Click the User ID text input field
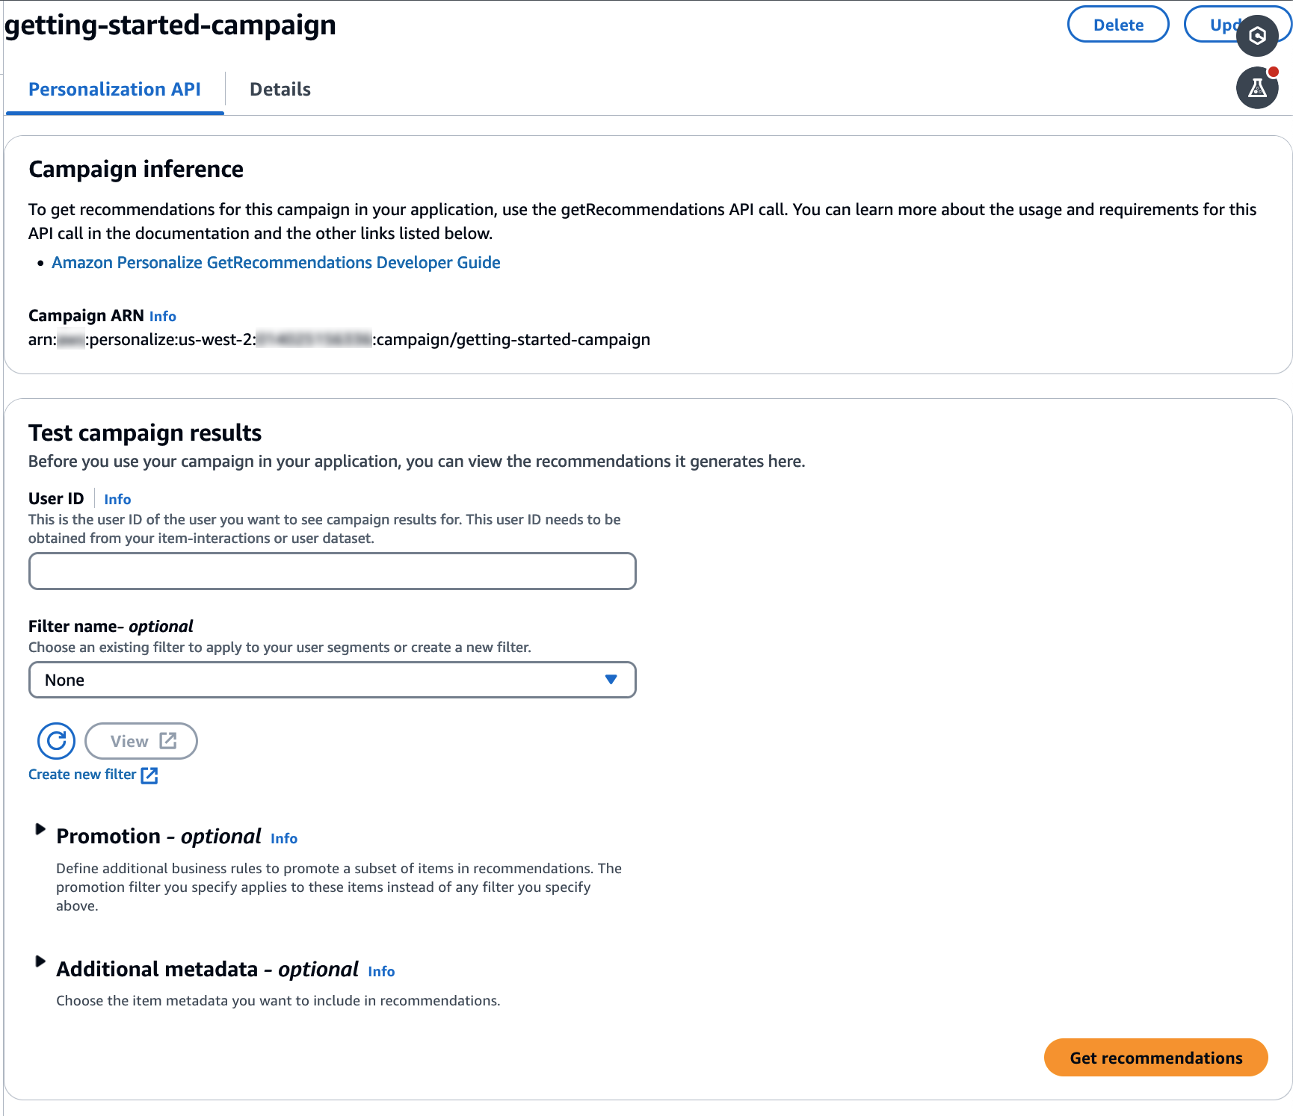 click(x=332, y=571)
